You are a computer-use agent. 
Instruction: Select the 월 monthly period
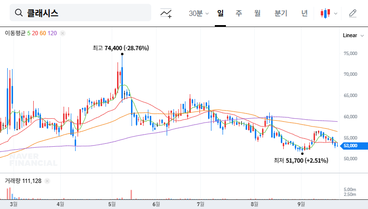pos(257,13)
